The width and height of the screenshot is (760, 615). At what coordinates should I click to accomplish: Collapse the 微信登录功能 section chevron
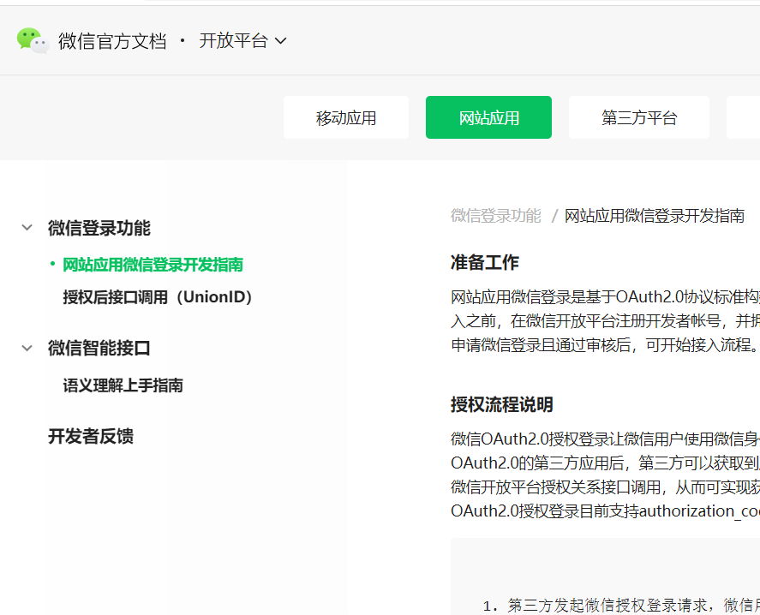click(x=27, y=228)
